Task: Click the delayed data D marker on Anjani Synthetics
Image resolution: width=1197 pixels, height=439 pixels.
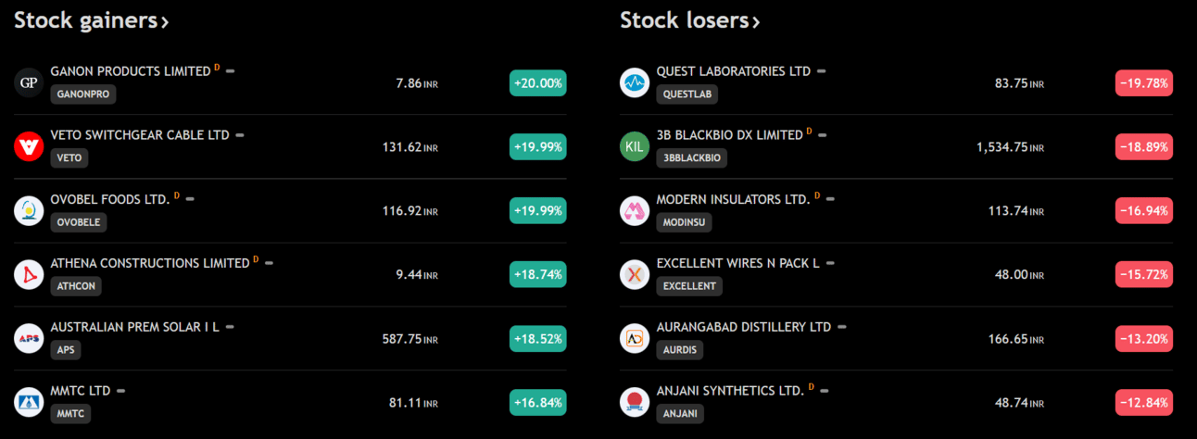Action: [x=809, y=386]
